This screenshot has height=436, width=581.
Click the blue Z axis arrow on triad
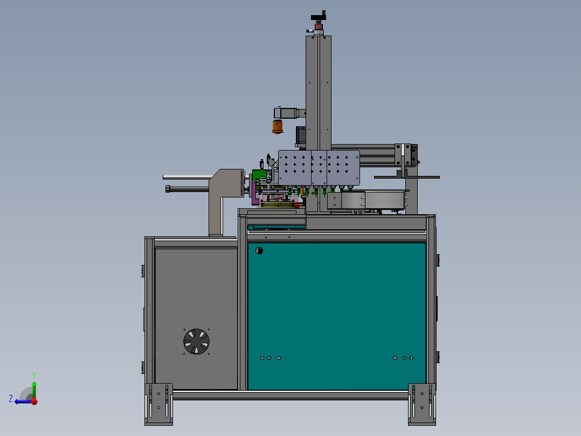point(22,401)
